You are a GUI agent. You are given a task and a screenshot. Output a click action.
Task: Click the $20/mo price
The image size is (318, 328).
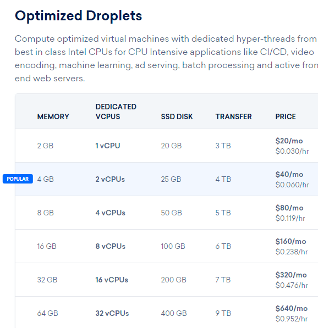(x=289, y=141)
